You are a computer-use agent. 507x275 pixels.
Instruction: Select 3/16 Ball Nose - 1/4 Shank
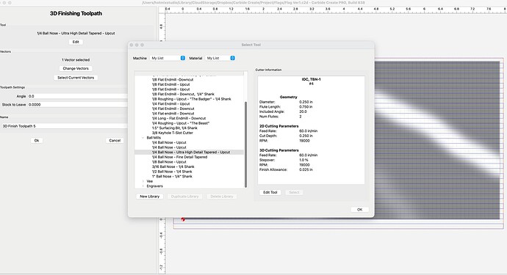coord(173,167)
